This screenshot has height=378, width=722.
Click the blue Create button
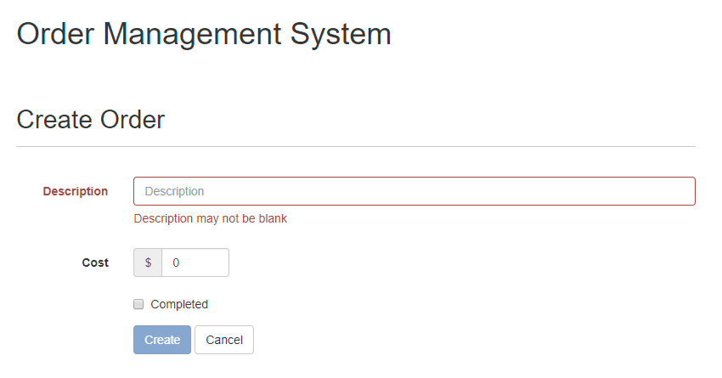point(162,340)
